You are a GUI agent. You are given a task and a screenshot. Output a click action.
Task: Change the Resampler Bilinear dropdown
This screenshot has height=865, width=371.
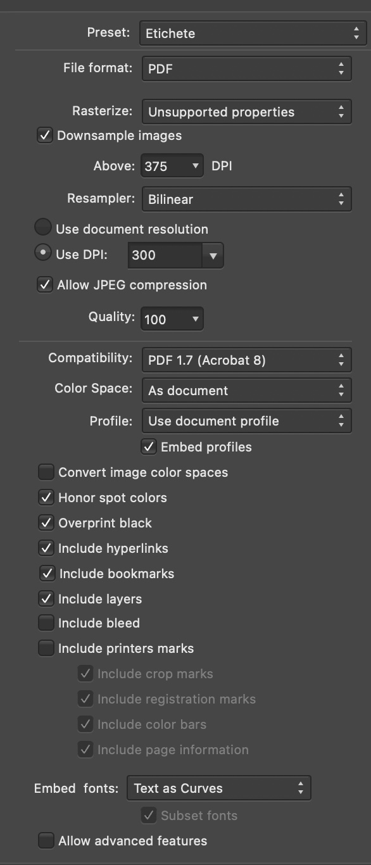click(246, 199)
